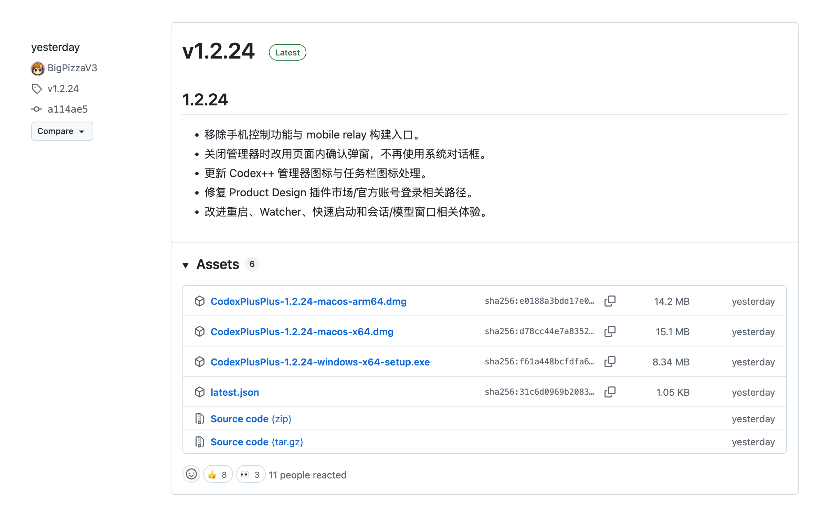Click the 1.2.24 release notes heading
820x507 pixels.
[205, 100]
